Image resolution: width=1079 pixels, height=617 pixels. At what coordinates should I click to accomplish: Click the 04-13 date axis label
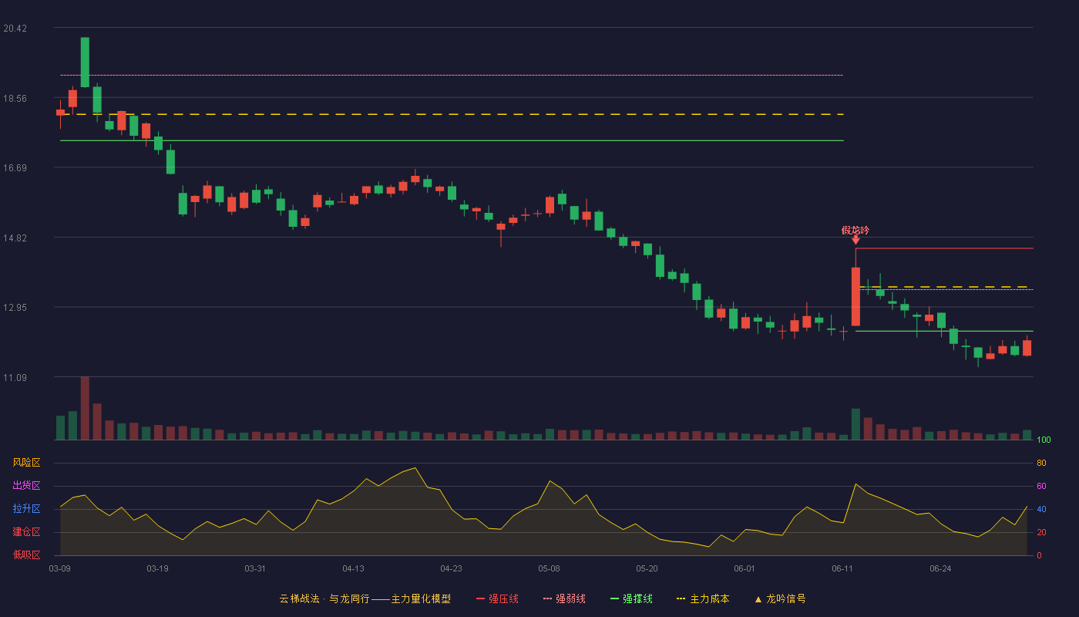353,568
